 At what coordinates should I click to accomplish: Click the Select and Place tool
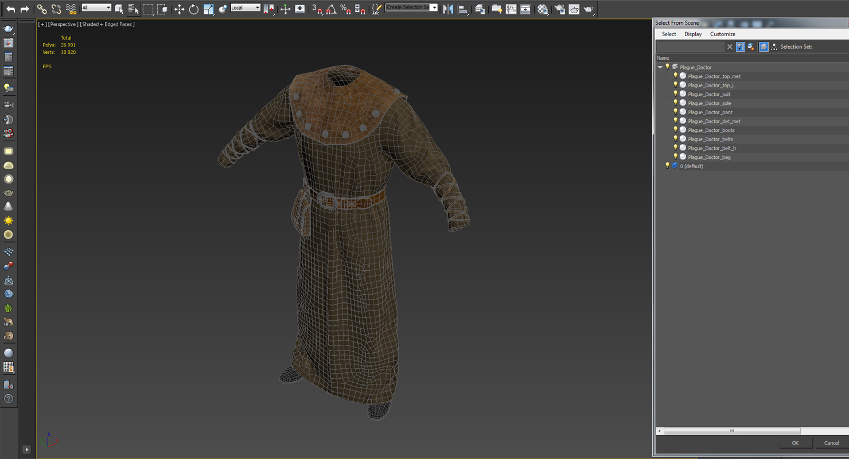click(223, 9)
